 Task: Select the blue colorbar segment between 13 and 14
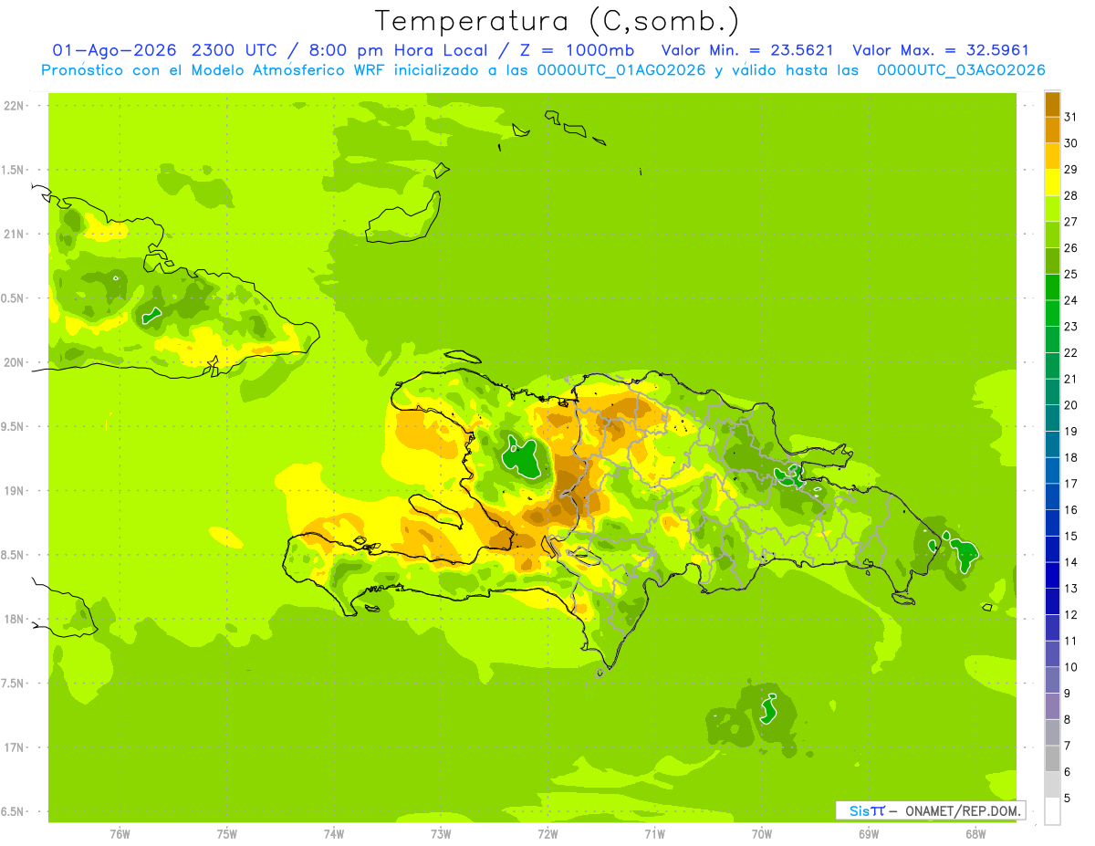click(x=1052, y=575)
